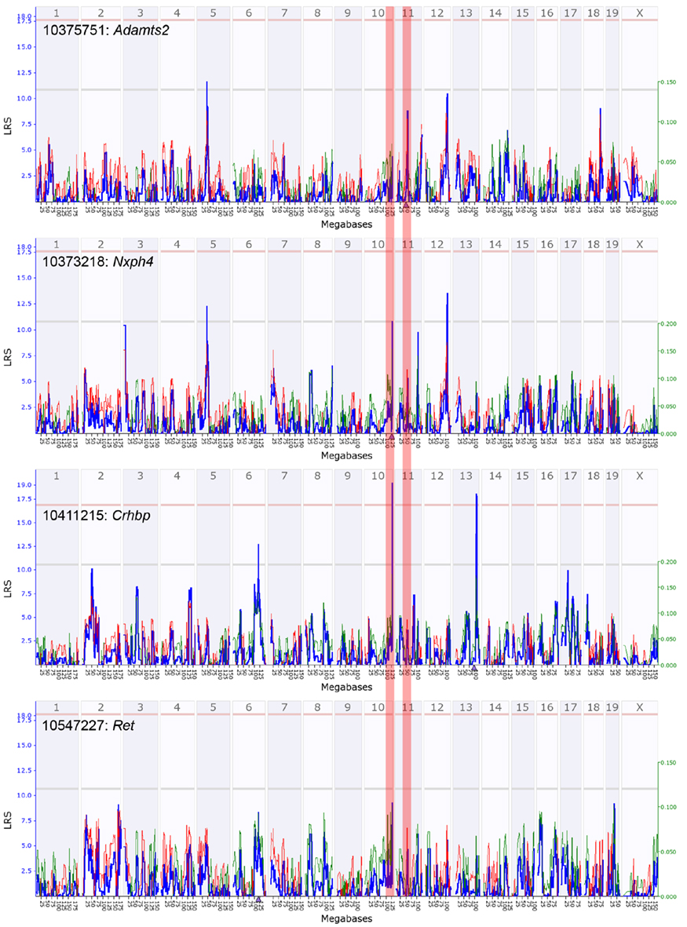Open chromosome 14 header in the Ret map
This screenshot has width=687, height=927.
coord(495,707)
